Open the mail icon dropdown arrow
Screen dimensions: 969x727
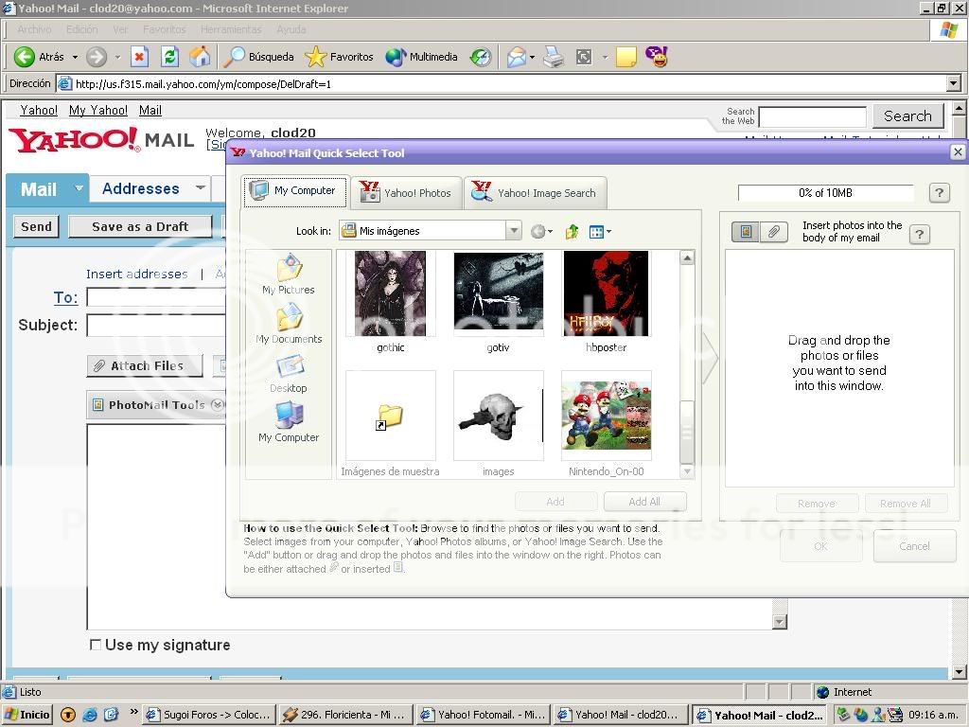click(x=532, y=57)
